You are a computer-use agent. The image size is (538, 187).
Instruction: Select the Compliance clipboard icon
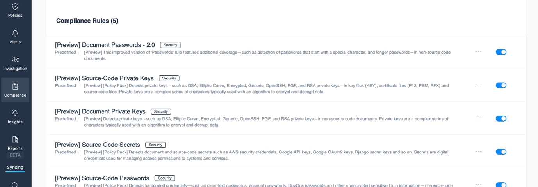point(15,86)
